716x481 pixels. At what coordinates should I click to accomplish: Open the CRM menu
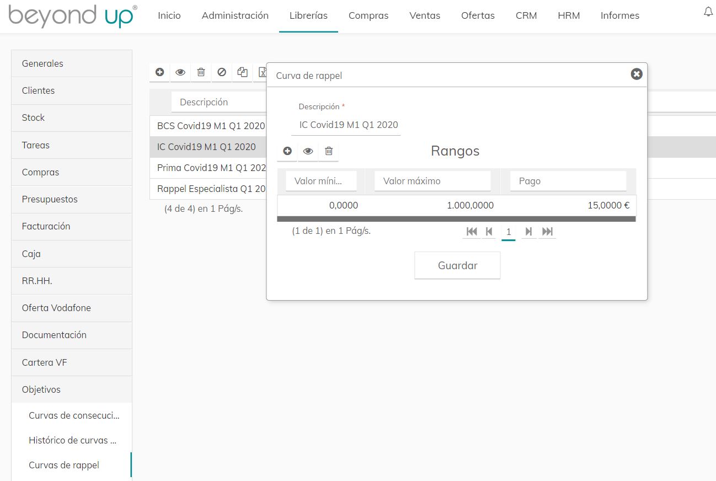point(526,15)
